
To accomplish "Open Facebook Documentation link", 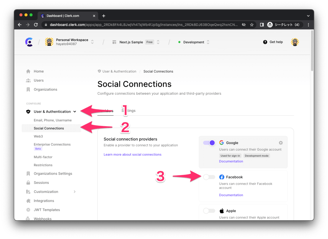I will click(x=231, y=195).
